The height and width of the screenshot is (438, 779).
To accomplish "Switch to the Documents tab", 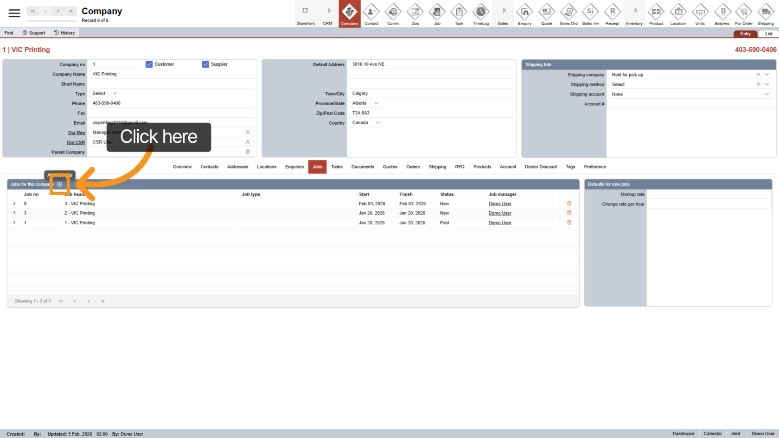I will click(x=363, y=167).
